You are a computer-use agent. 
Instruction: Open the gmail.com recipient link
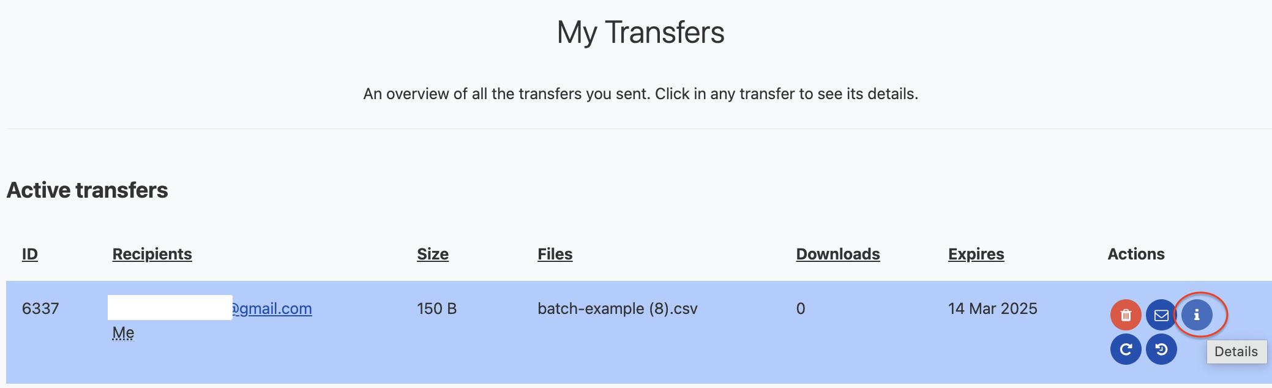(x=271, y=309)
